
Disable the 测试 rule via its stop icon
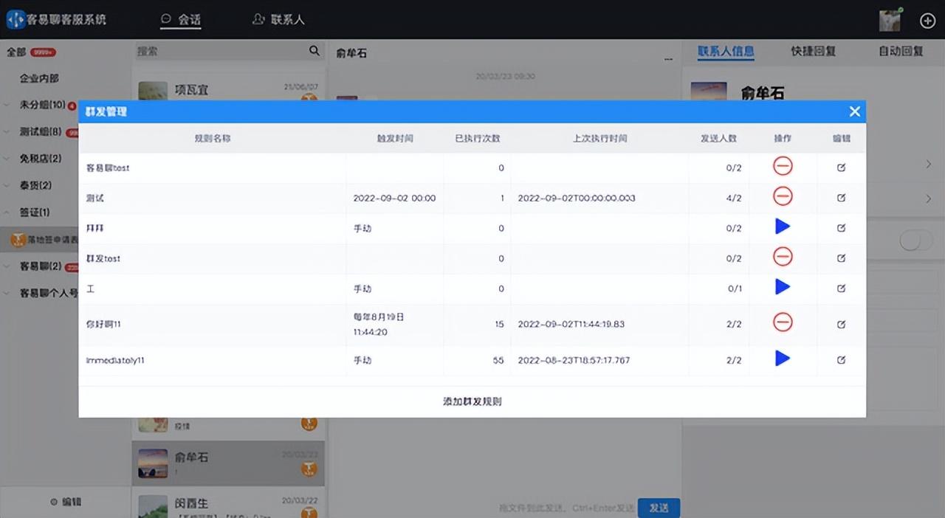(x=782, y=197)
